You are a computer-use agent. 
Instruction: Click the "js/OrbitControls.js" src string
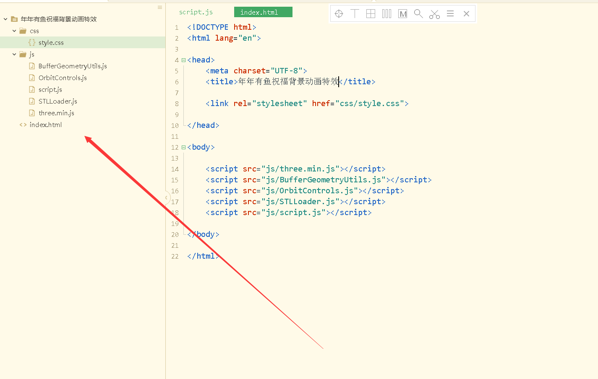[x=310, y=191]
